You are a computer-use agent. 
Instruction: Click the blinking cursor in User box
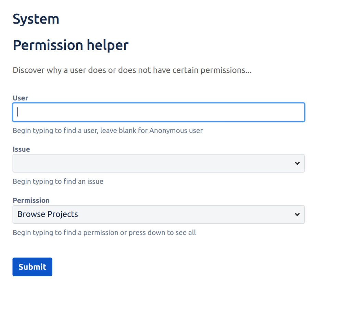click(18, 112)
